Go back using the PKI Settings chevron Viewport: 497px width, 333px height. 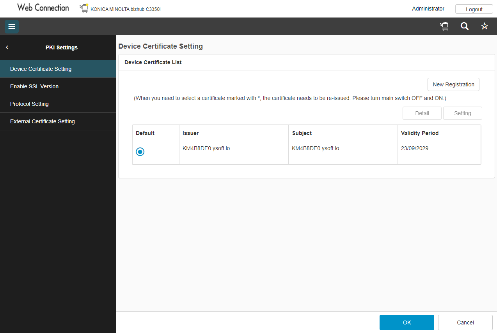7,47
